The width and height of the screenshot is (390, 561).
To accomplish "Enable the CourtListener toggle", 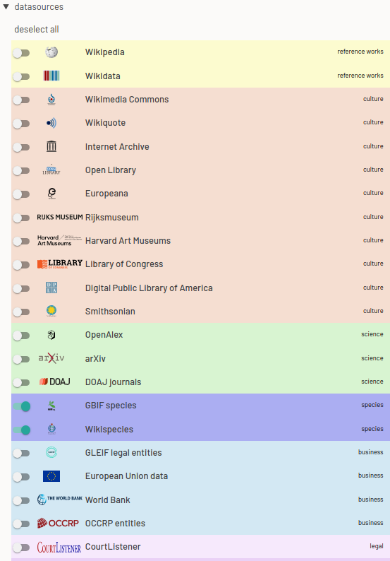I will [x=21, y=548].
